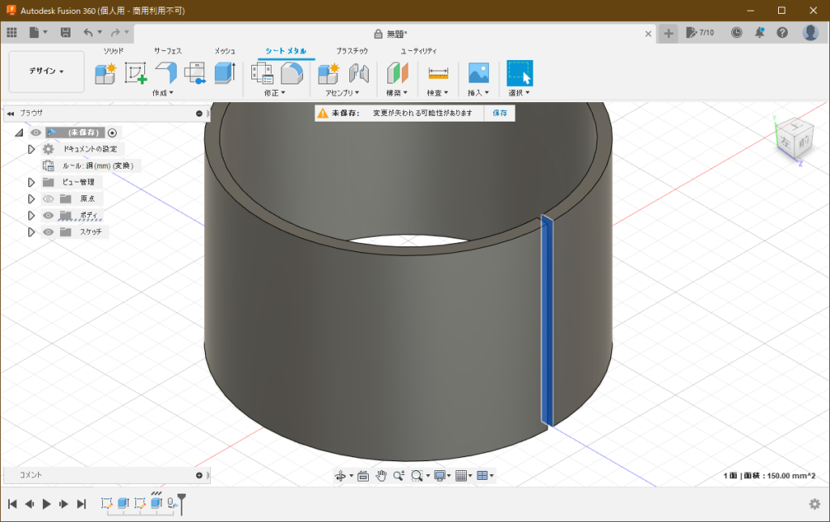Redo the last undone action
This screenshot has height=522, width=830.
[x=115, y=32]
